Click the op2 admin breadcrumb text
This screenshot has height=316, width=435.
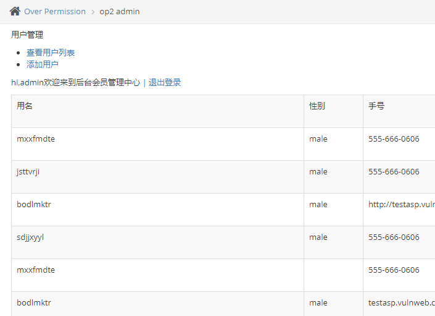(120, 11)
